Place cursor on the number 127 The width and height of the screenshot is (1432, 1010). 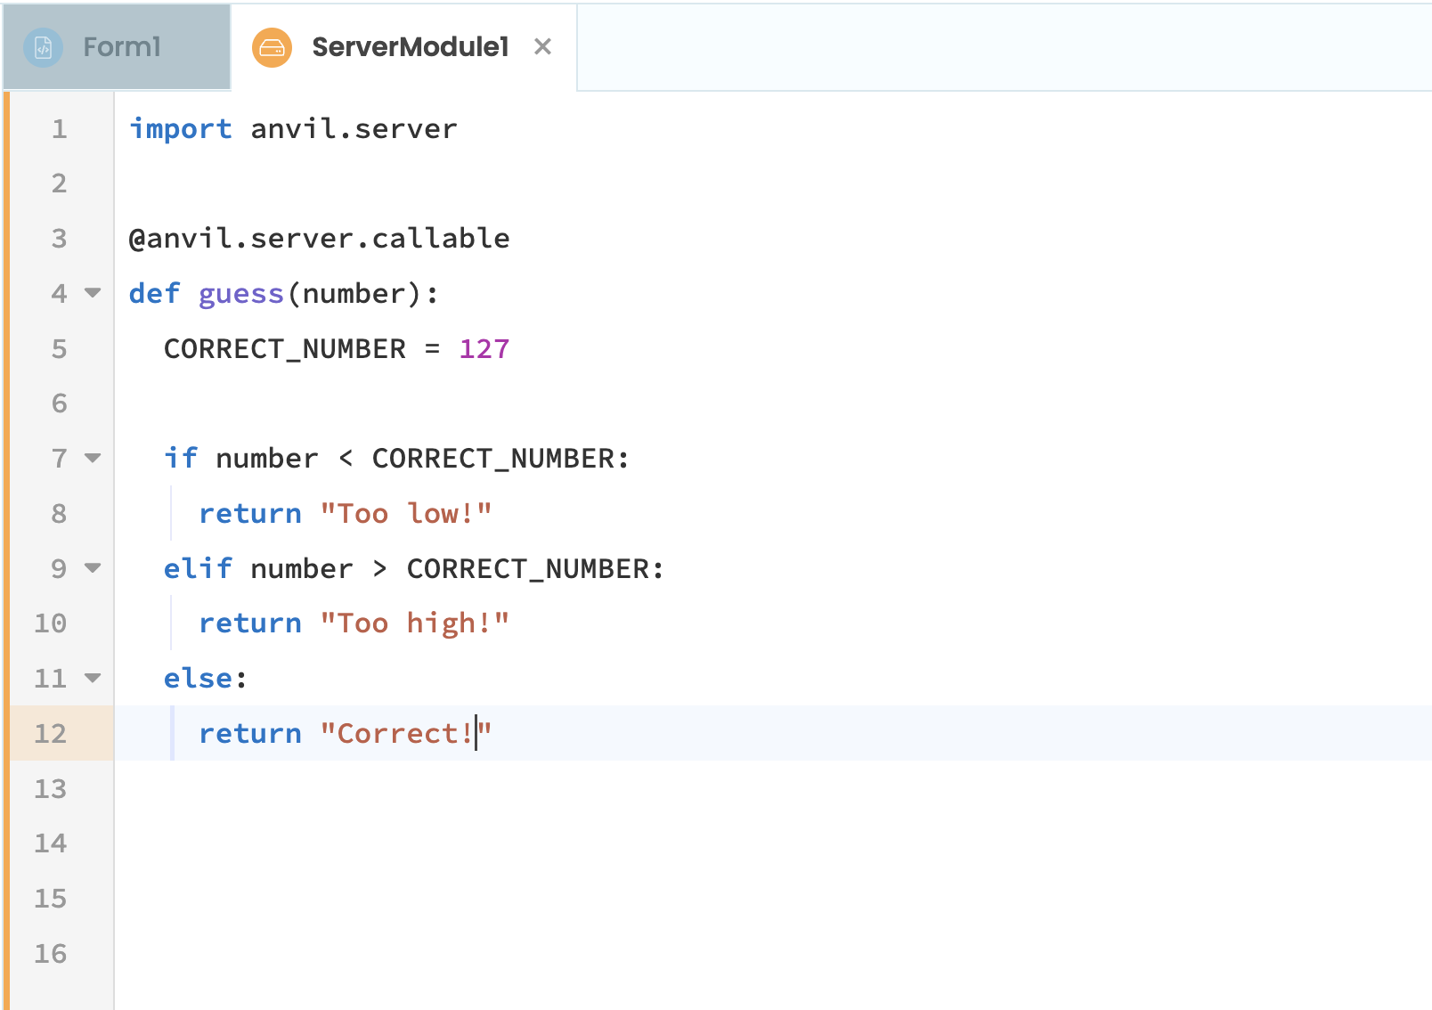[484, 349]
